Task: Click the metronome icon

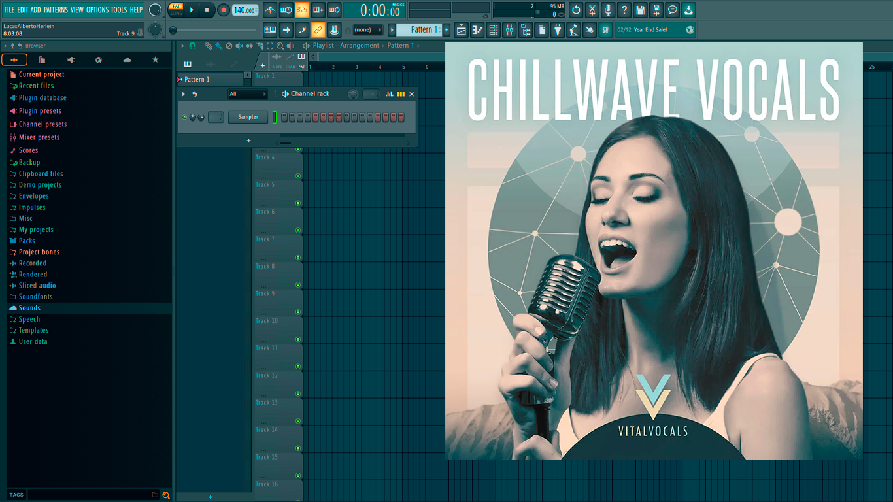Action: [270, 10]
